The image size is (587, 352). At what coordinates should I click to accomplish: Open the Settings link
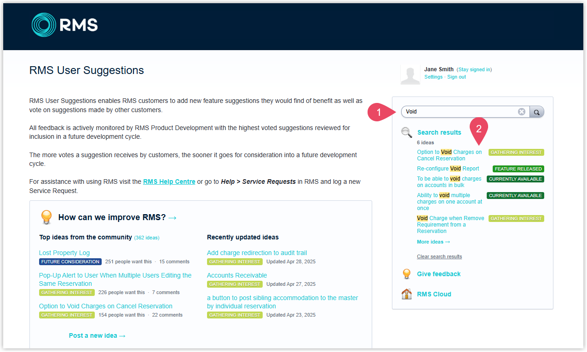433,77
